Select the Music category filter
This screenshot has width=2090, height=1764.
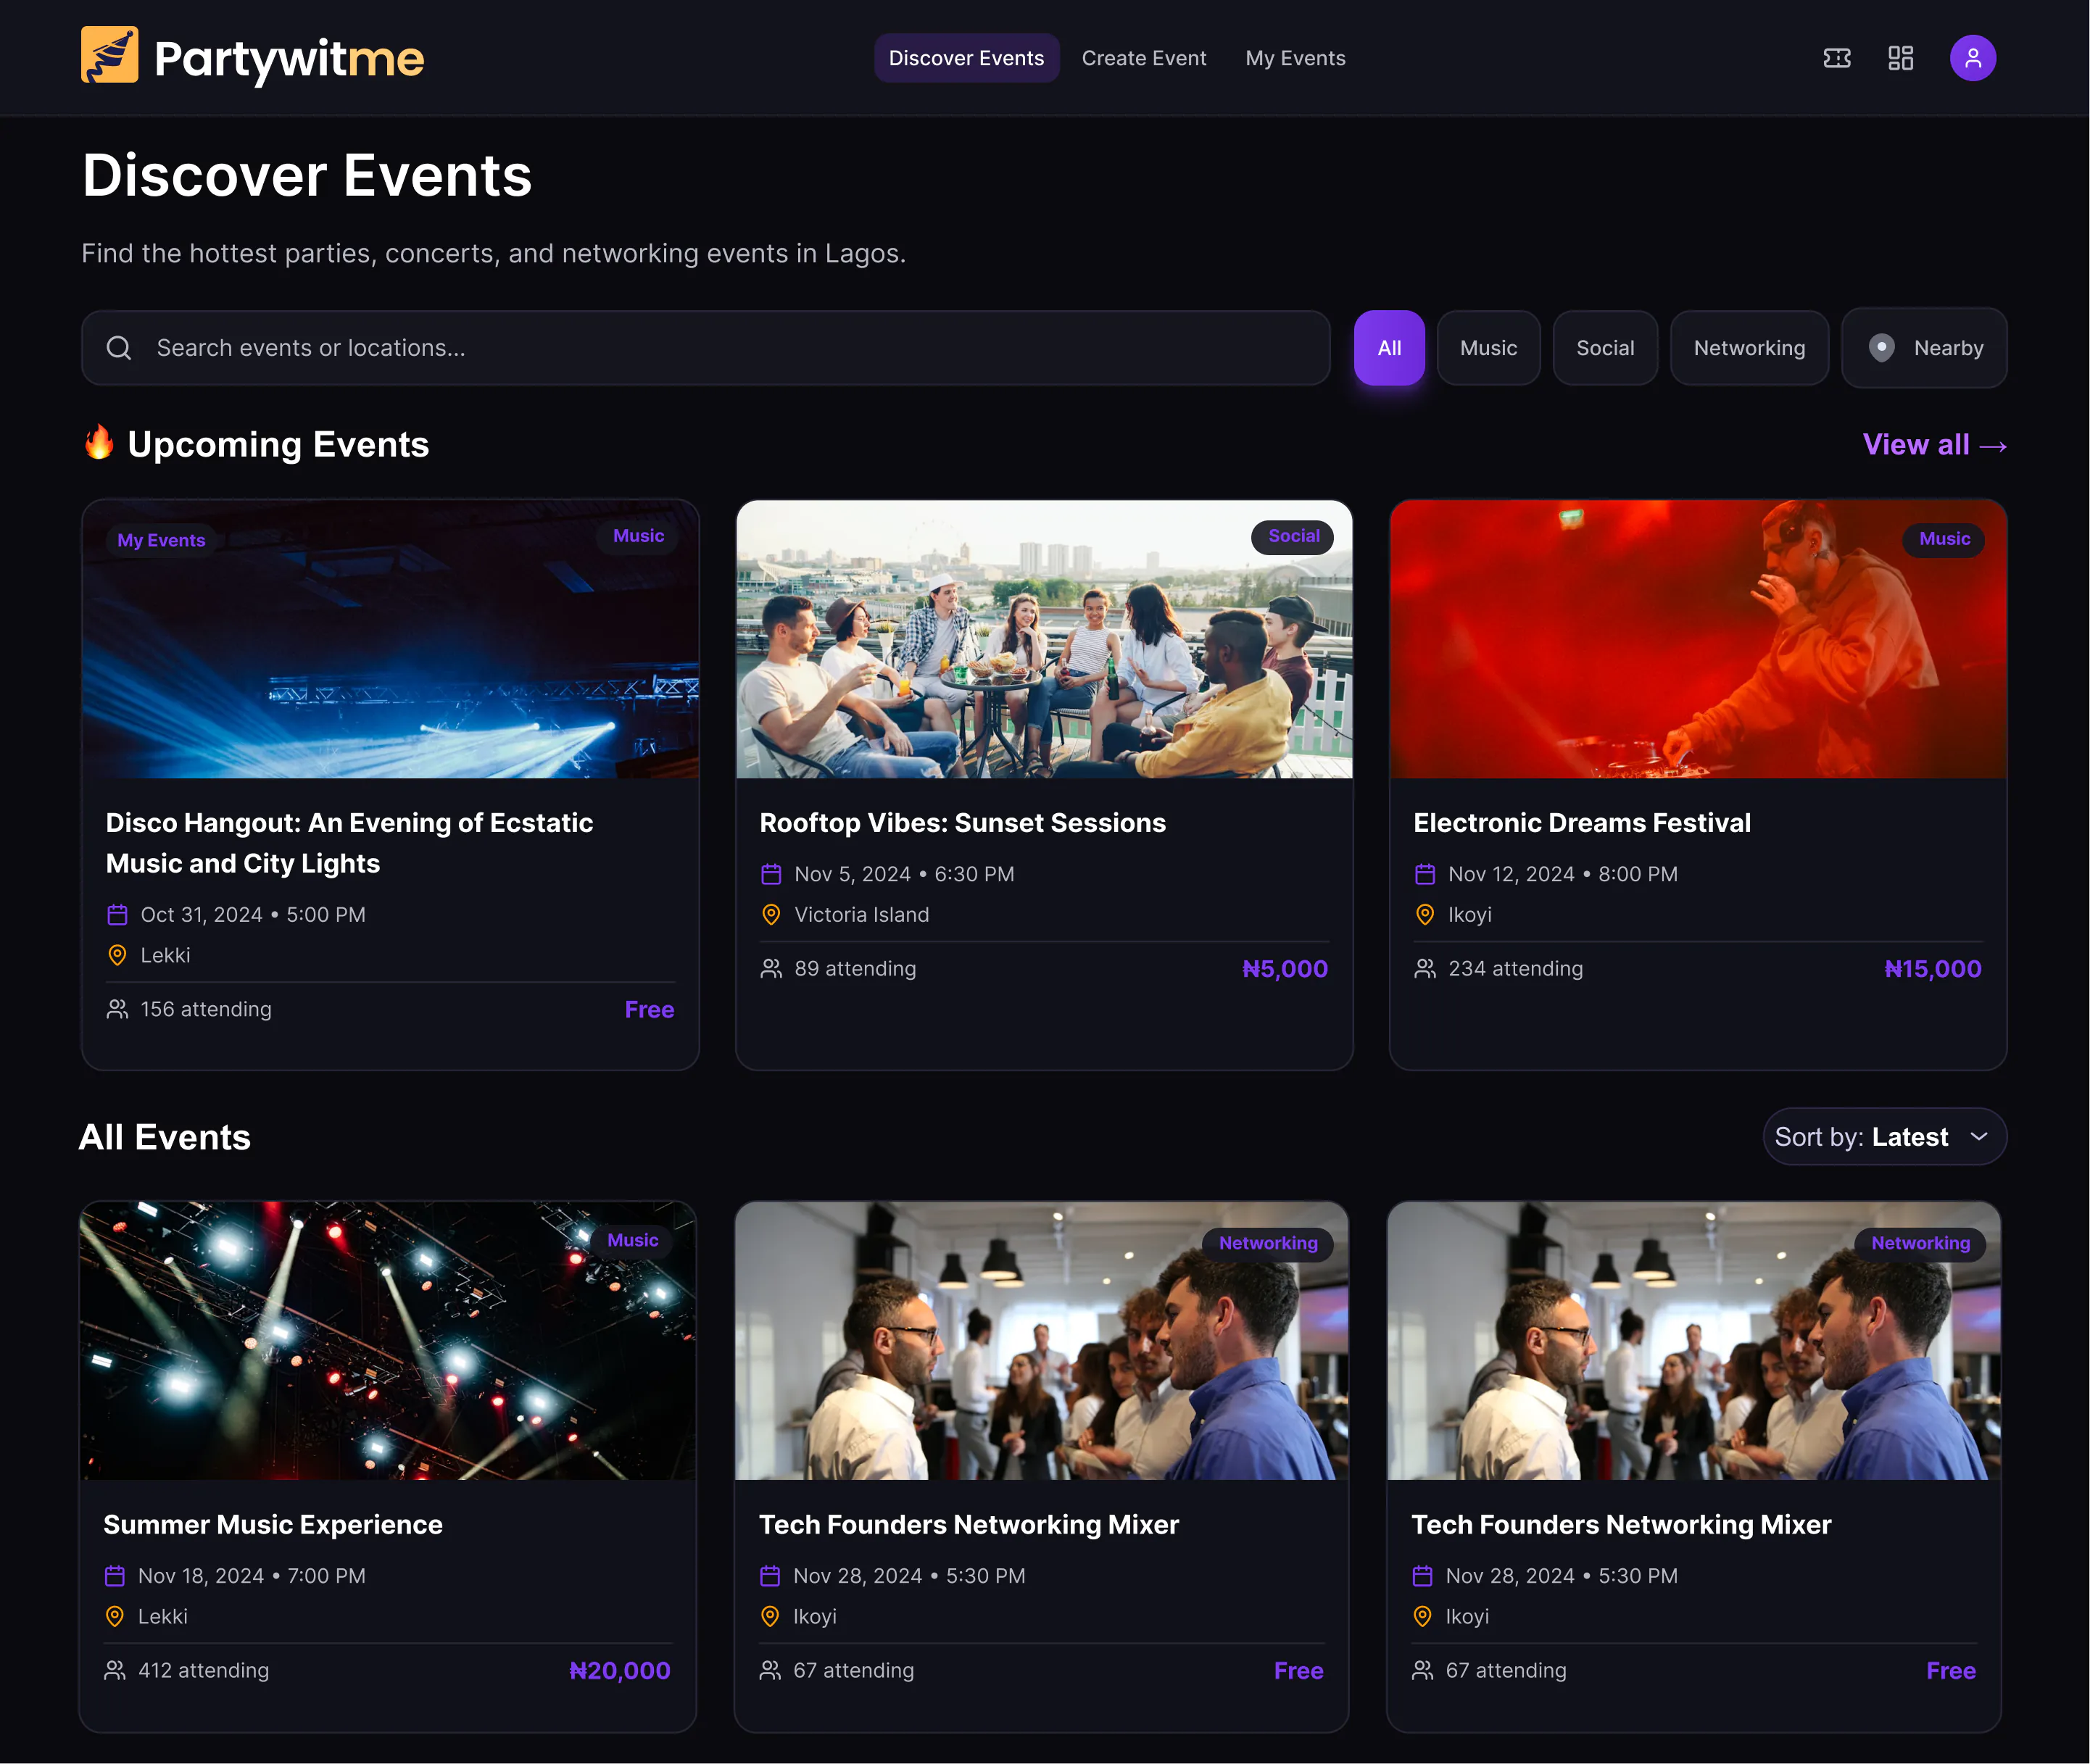tap(1488, 348)
